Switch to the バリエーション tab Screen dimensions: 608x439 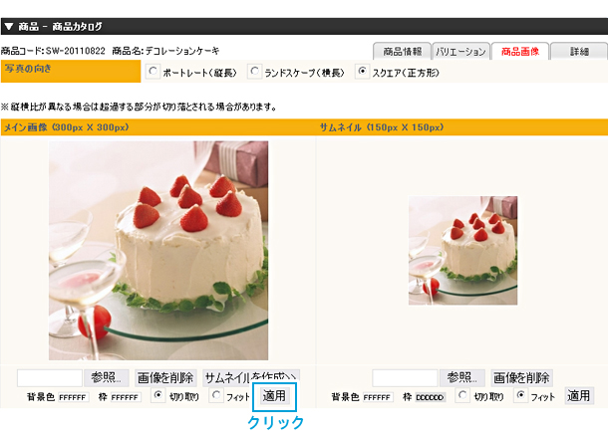(x=460, y=51)
